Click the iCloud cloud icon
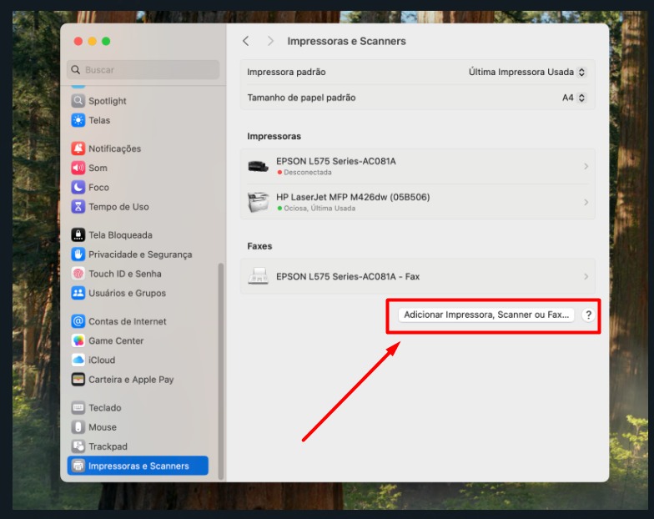Screen dimensions: 654x519 click(x=78, y=360)
